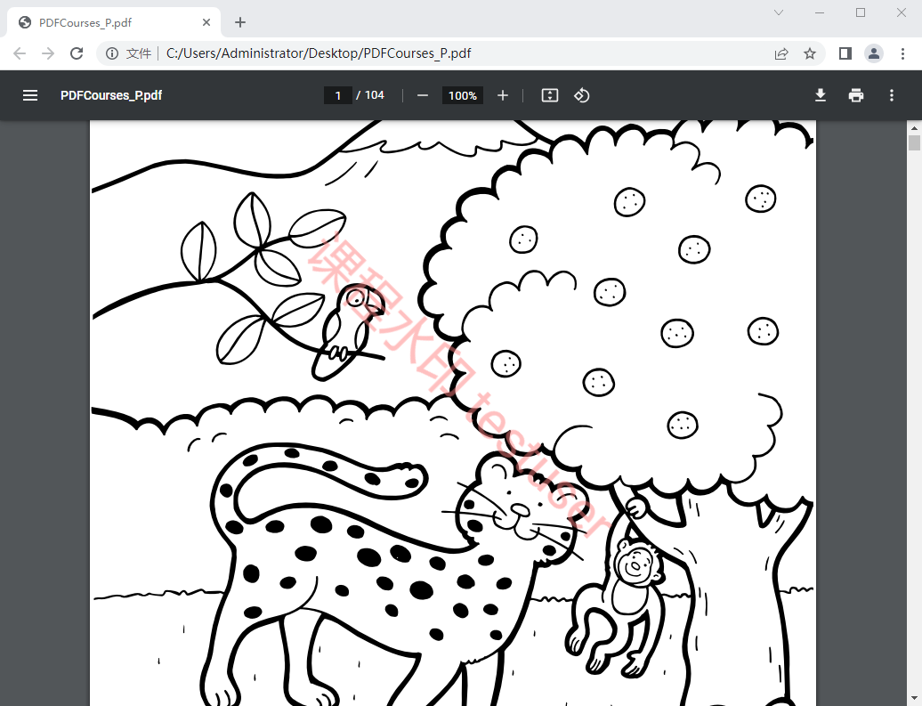Open Chrome's three-dot settings menu
Image resolution: width=922 pixels, height=706 pixels.
[x=902, y=53]
